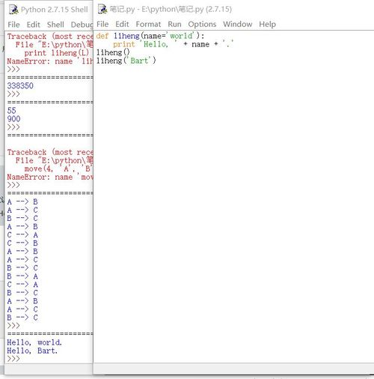Image resolution: width=374 pixels, height=379 pixels.
Task: Open the Debug menu in Shell window
Action: [82, 25]
